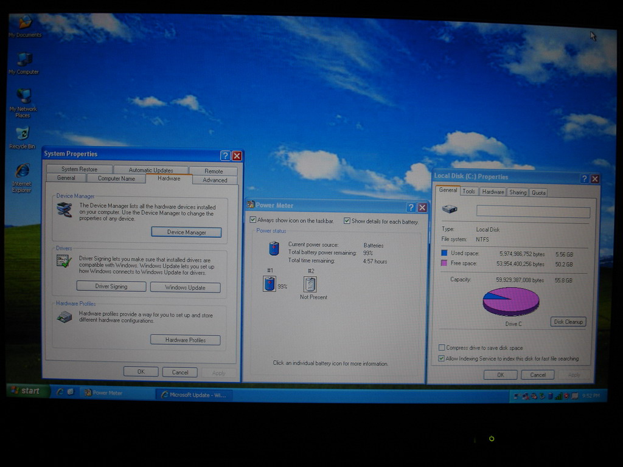Click the blue Used space swatch

coord(444,252)
